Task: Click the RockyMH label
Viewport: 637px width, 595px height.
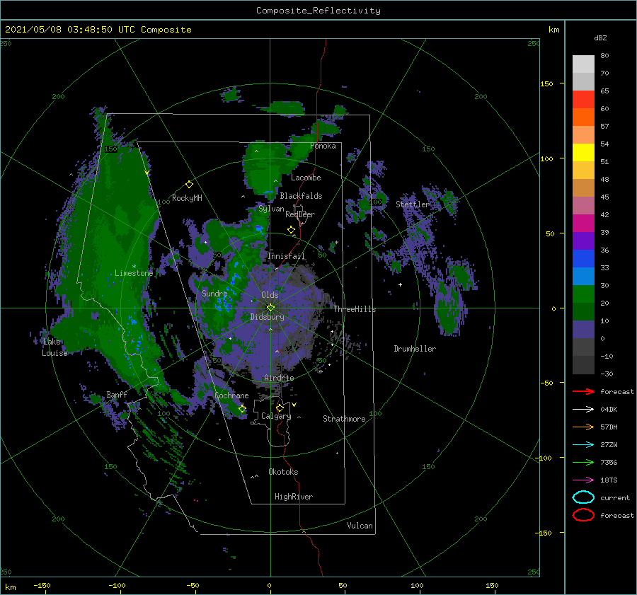Action: 187,198
